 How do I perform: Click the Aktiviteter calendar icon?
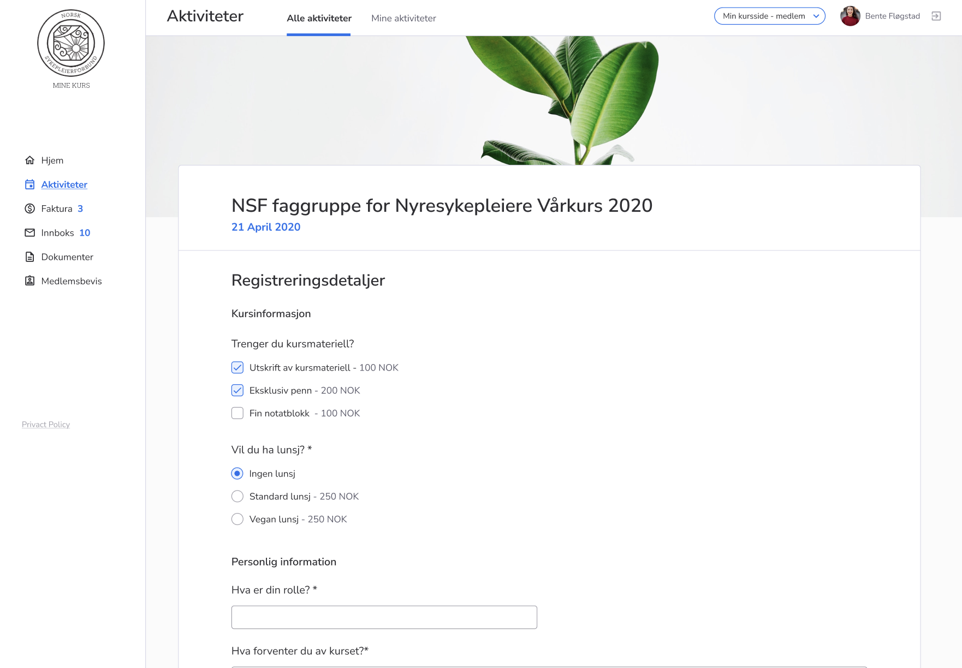pos(30,184)
